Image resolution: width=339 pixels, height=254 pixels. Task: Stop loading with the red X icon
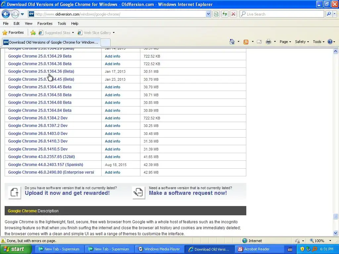pyautogui.click(x=233, y=14)
